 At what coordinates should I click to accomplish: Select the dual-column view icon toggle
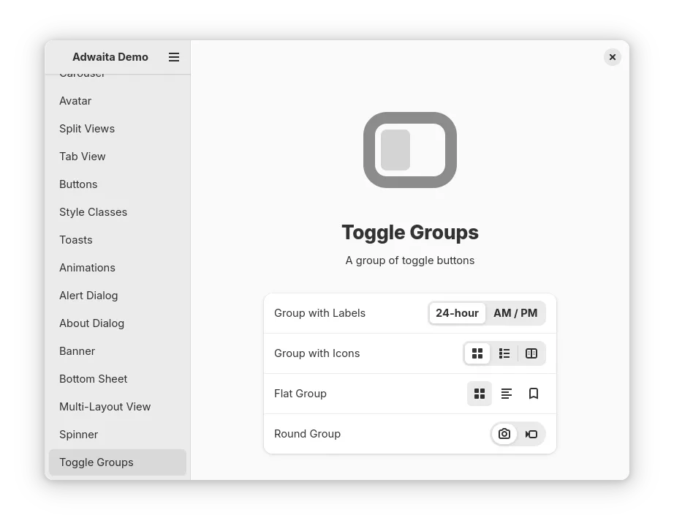(531, 353)
